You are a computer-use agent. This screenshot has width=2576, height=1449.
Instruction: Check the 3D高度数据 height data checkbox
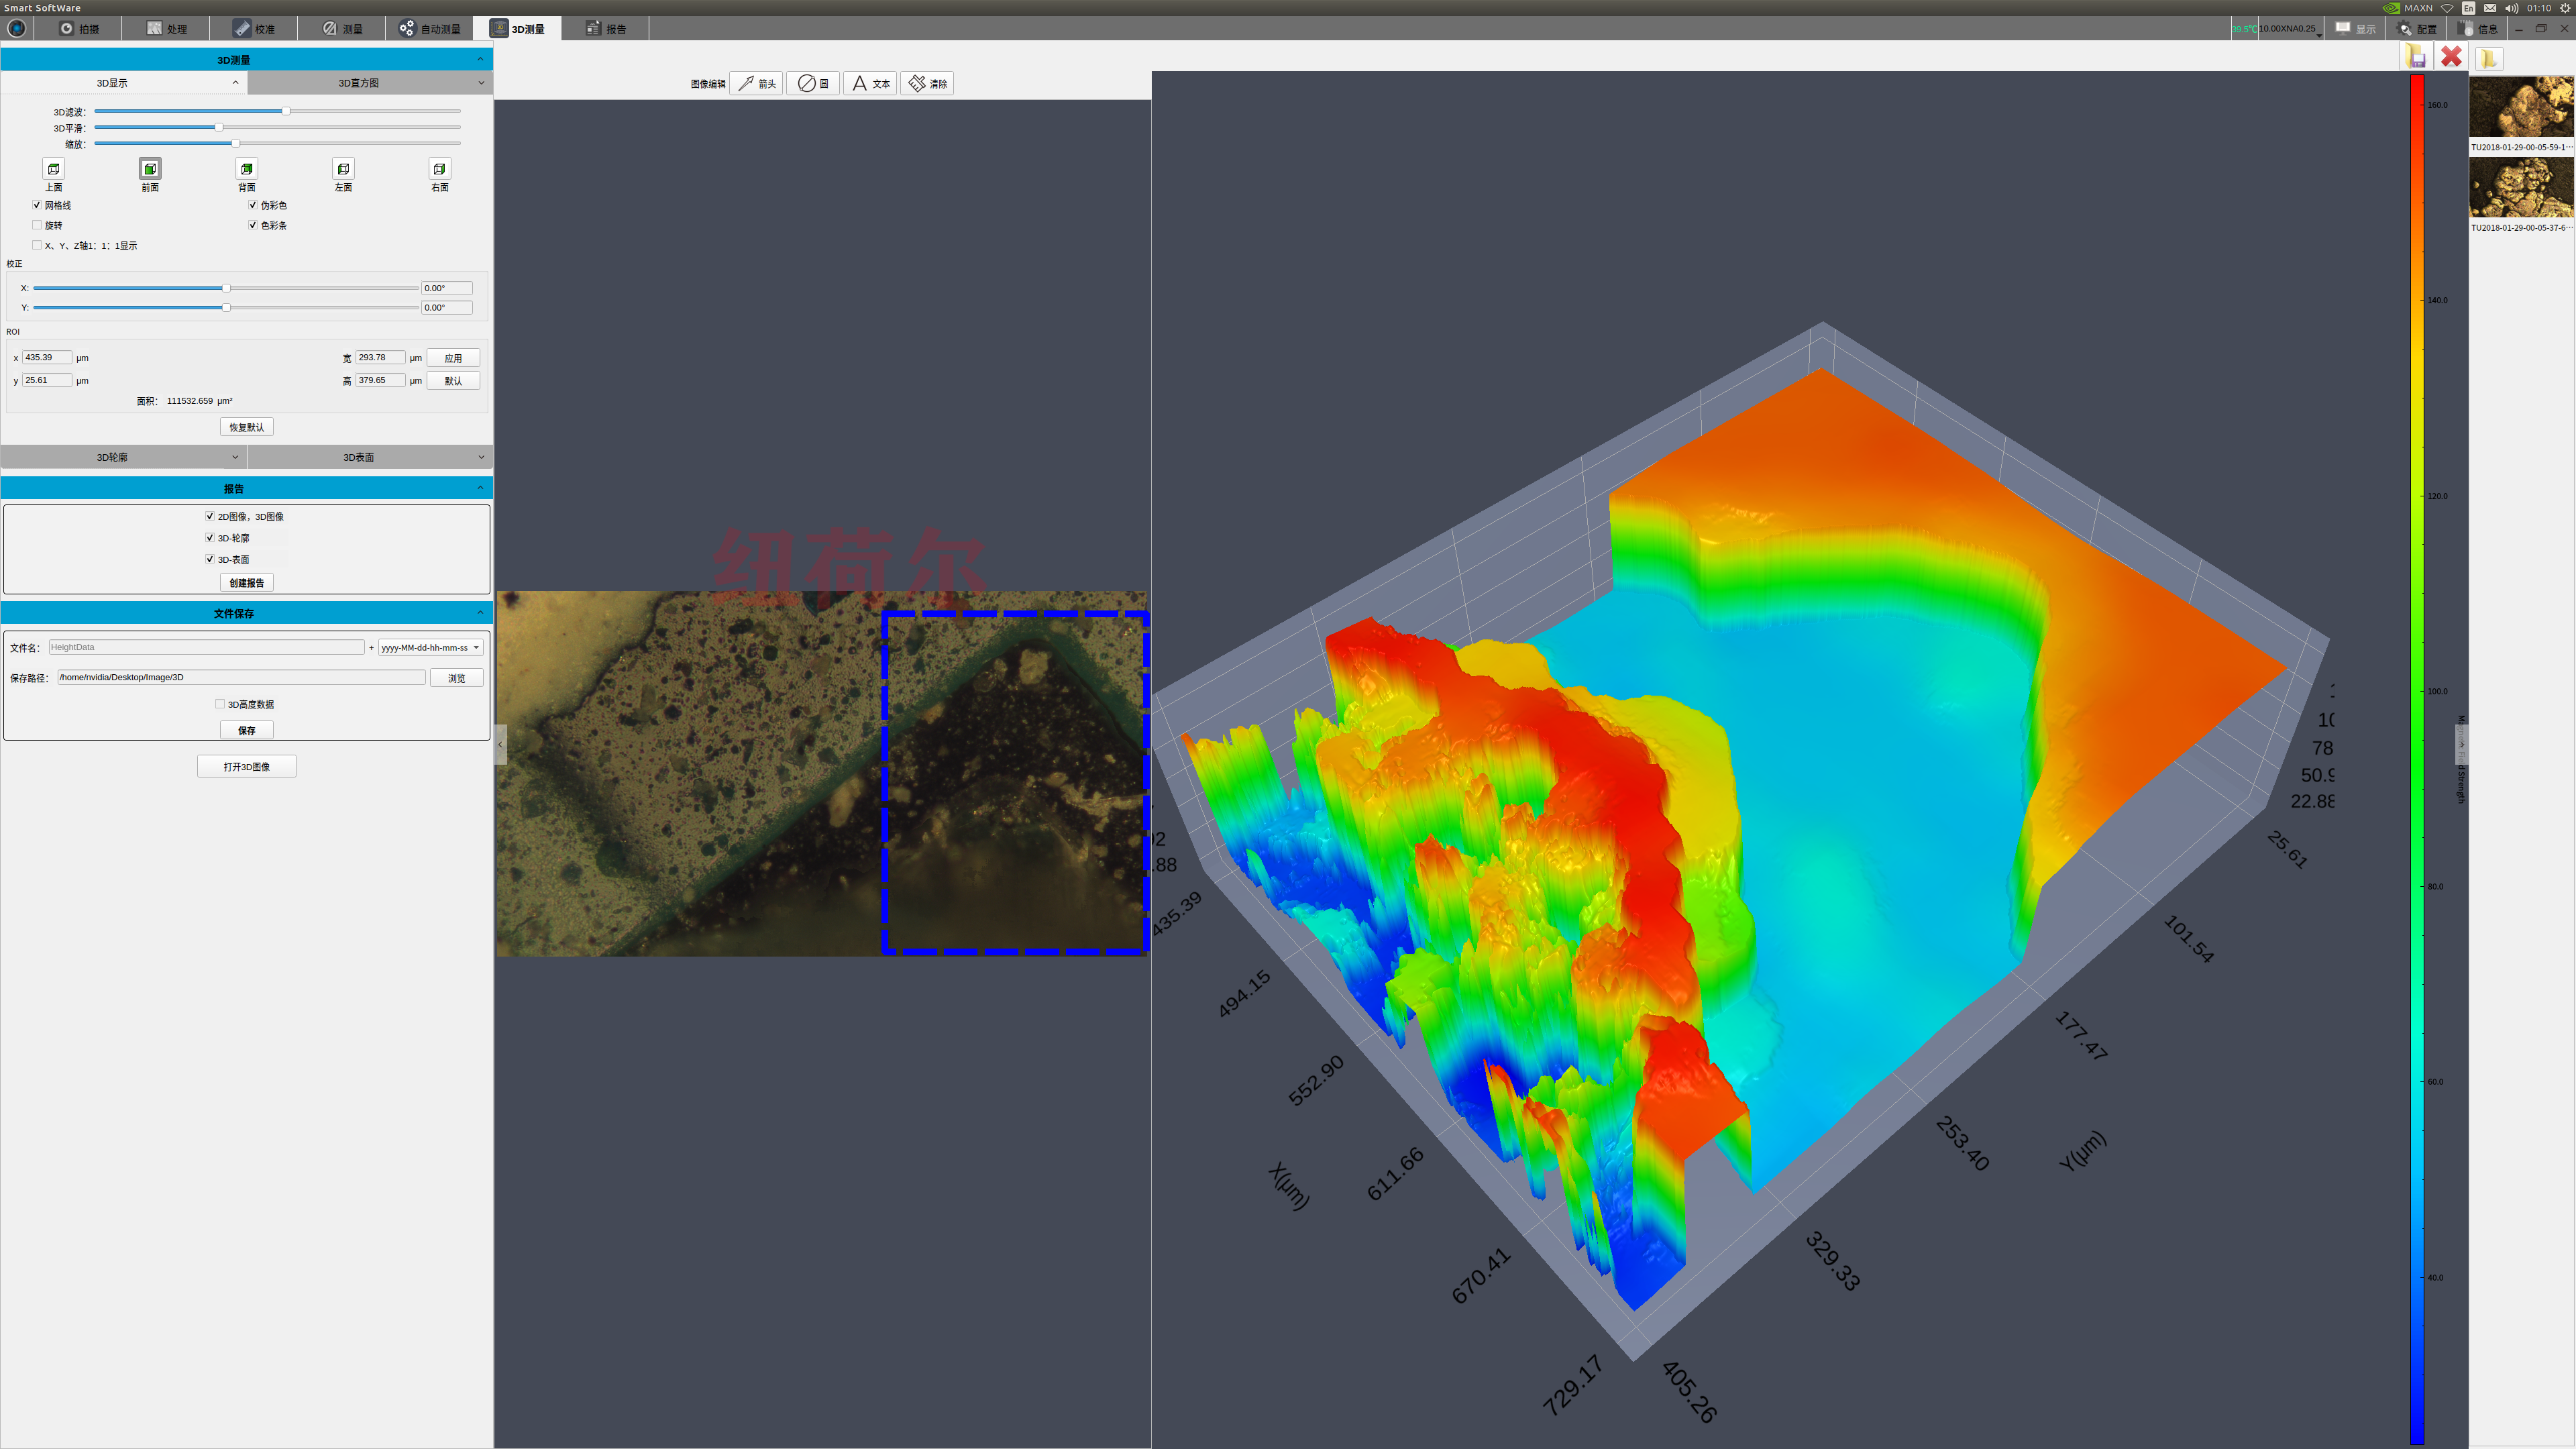coord(220,704)
